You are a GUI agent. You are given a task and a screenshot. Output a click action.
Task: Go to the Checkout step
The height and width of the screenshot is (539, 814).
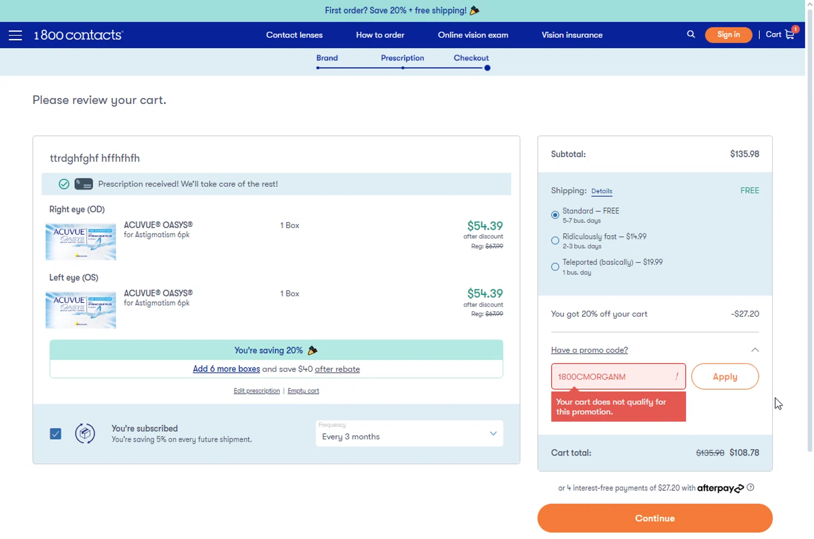coord(471,58)
